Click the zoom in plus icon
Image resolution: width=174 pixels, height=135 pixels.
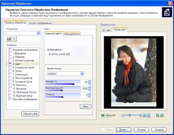(140, 115)
